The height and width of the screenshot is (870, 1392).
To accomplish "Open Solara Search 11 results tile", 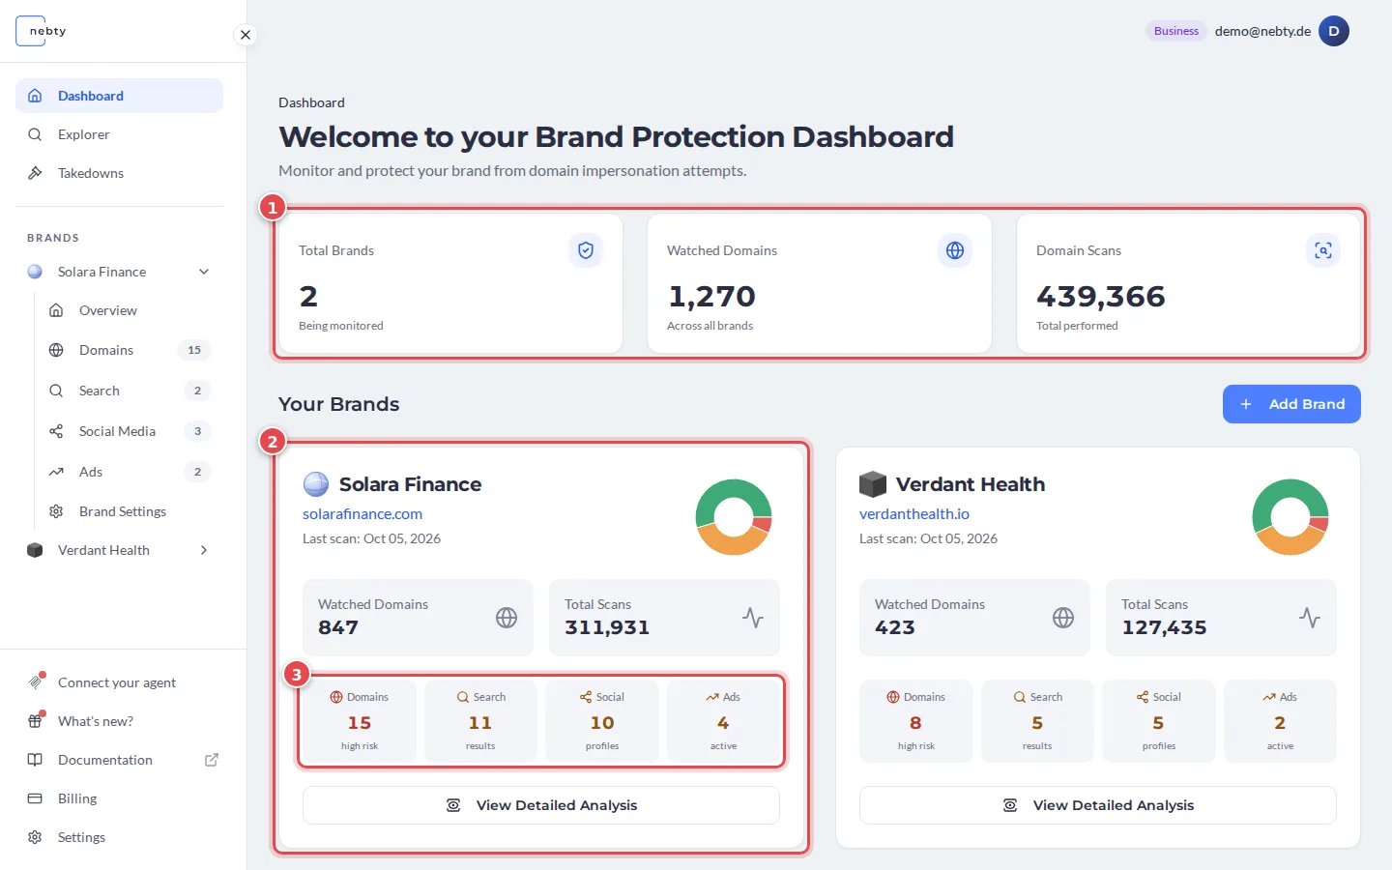I will (480, 721).
